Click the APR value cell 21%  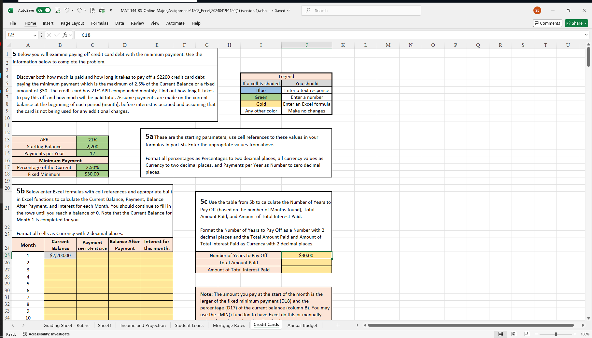(92, 140)
